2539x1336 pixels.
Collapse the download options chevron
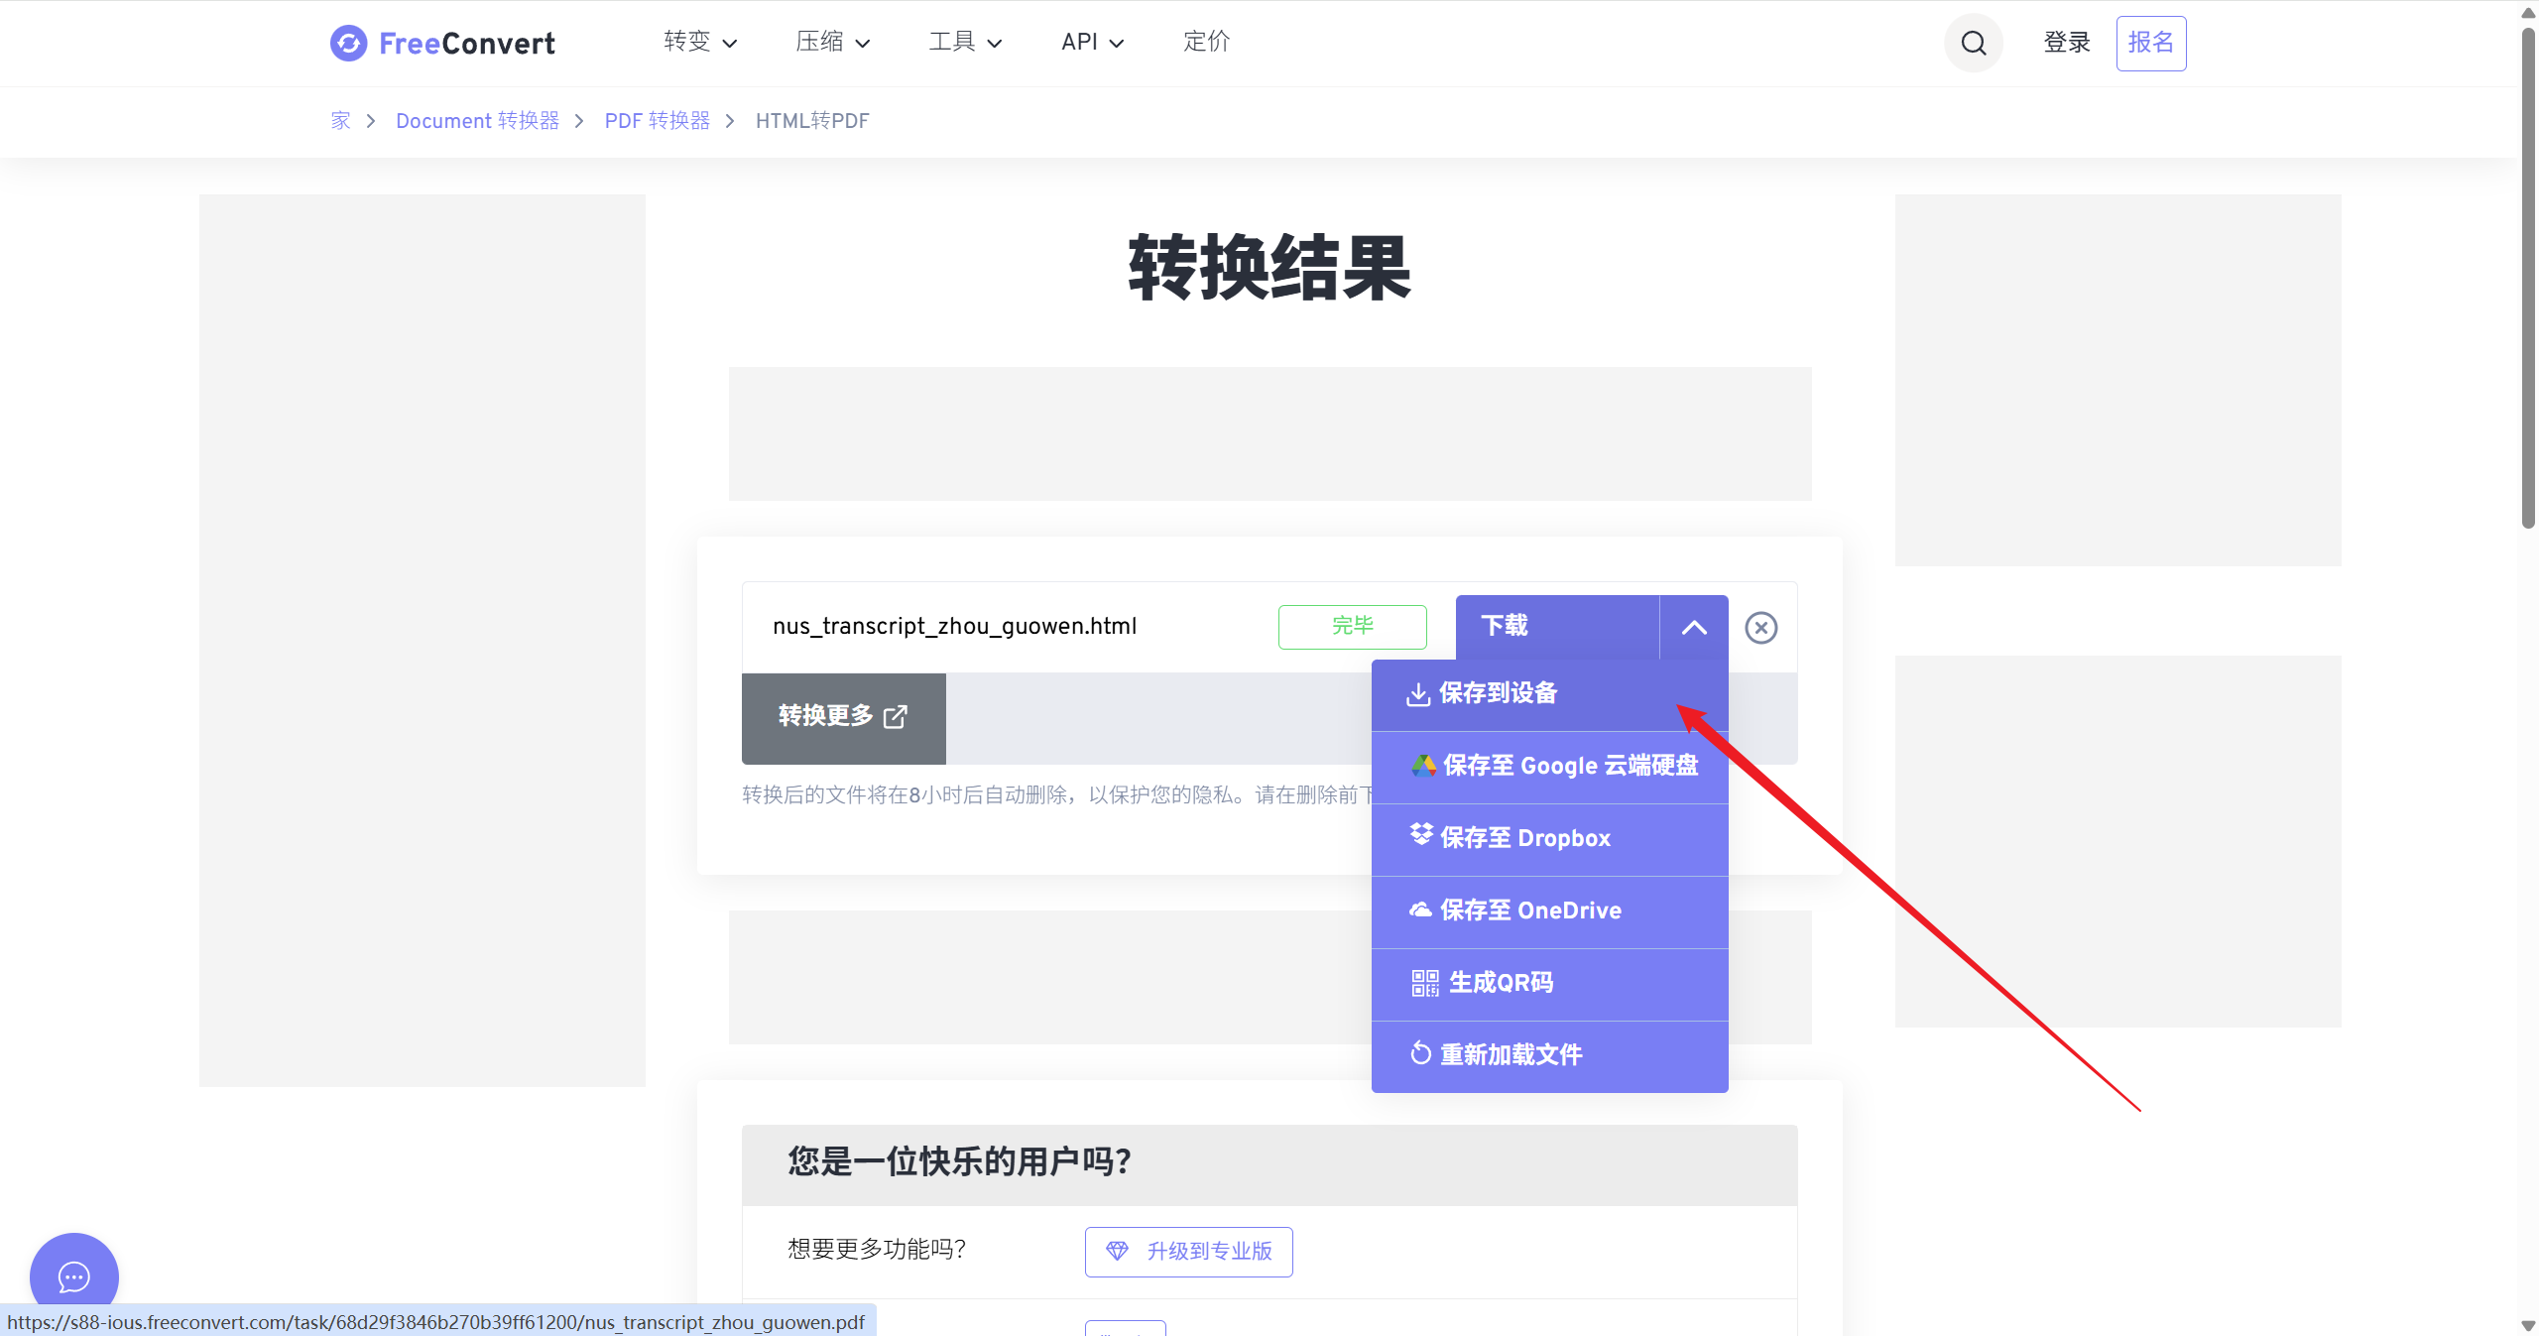1694,628
